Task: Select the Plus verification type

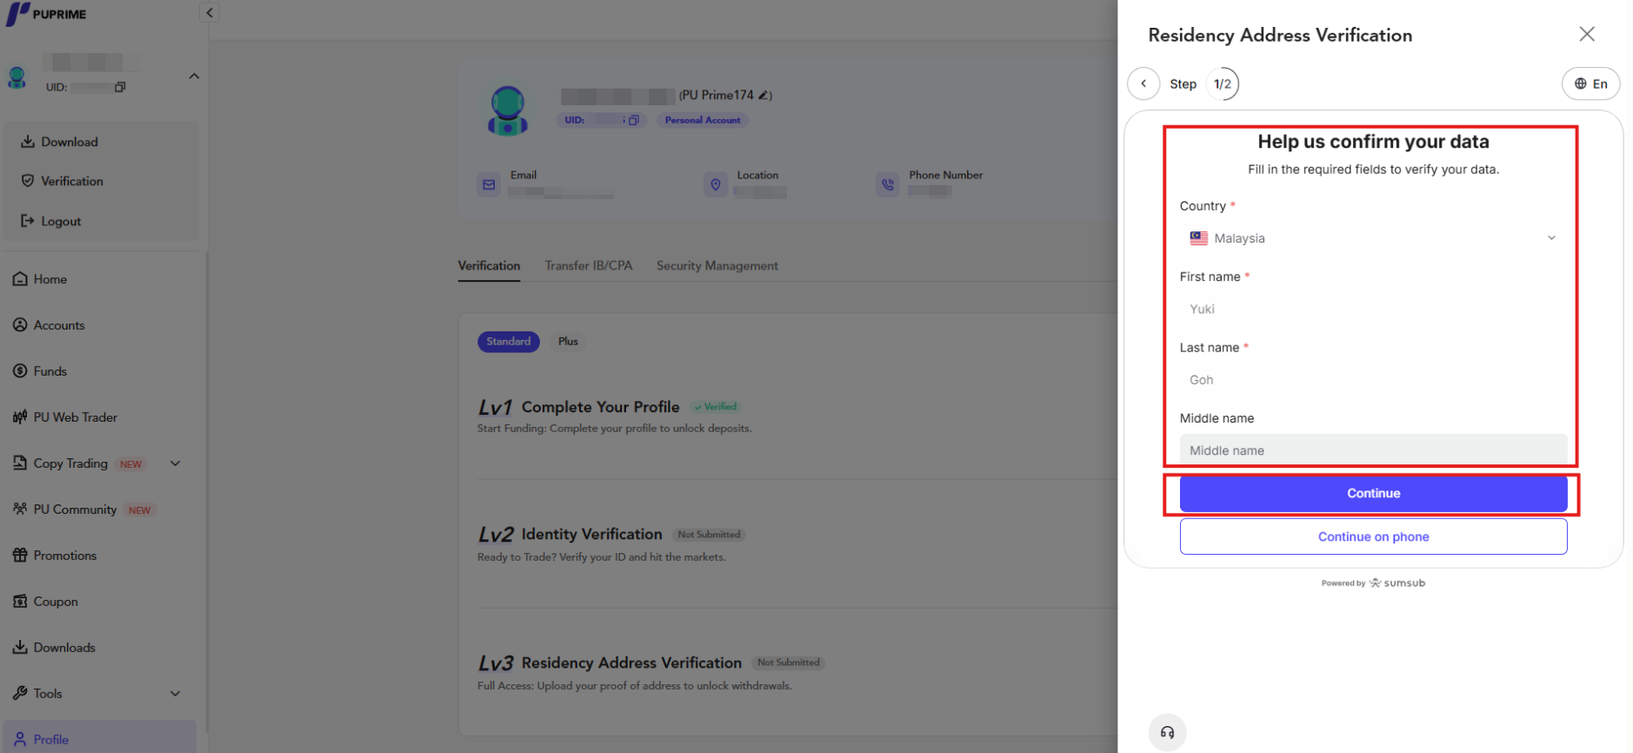Action: [x=568, y=342]
